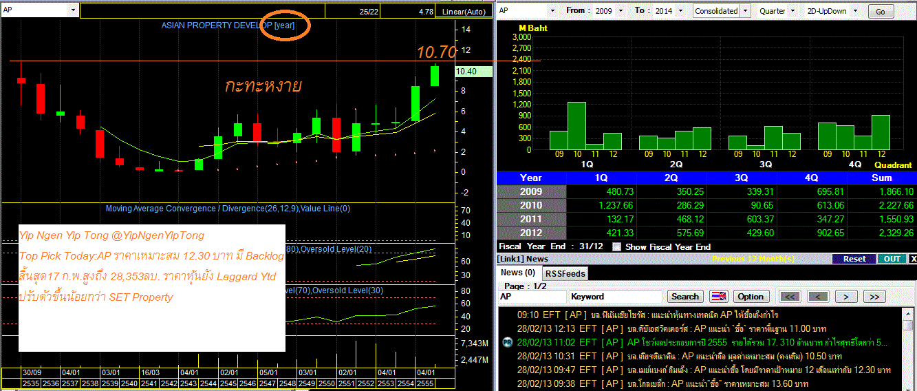
Task: Click the tall green candlestick for year 2555
Action: tap(435, 75)
